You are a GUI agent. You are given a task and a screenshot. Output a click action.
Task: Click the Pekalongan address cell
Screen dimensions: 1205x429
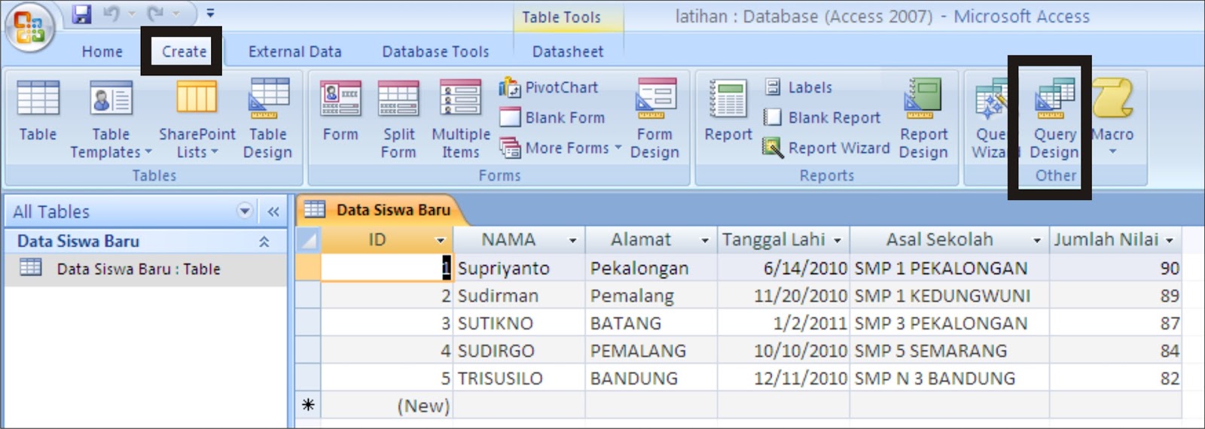point(651,268)
